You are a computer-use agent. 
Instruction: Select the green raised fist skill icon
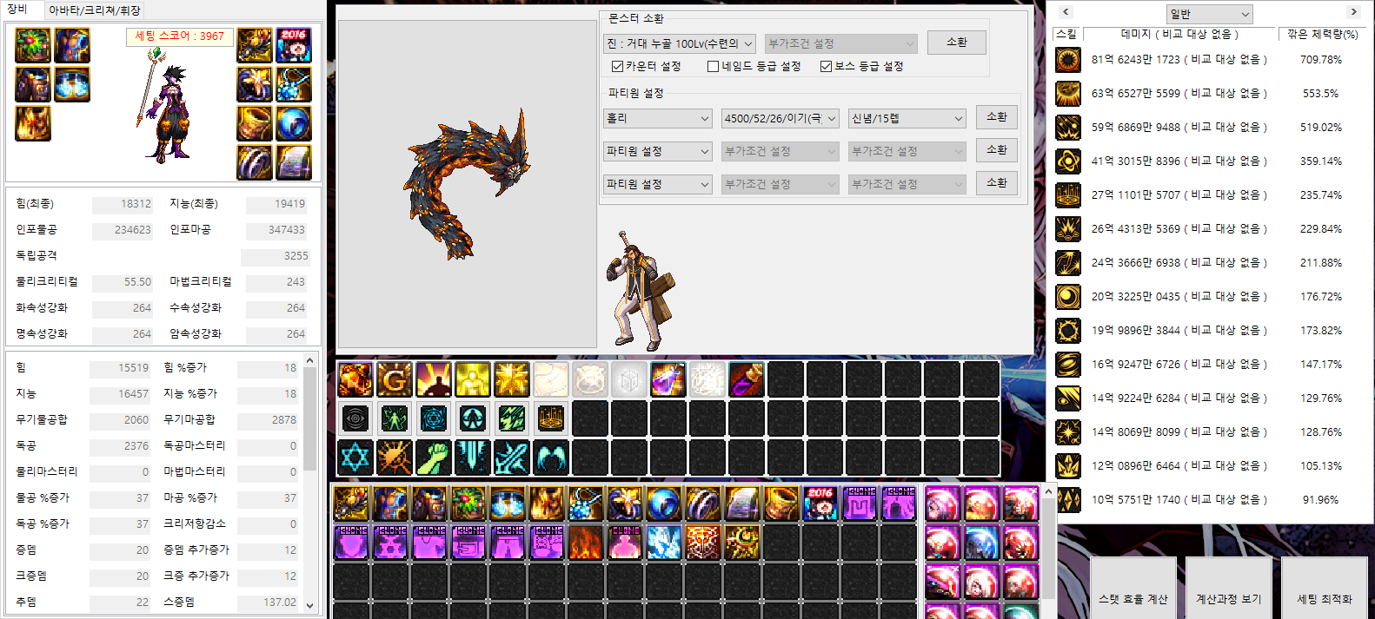coord(433,458)
